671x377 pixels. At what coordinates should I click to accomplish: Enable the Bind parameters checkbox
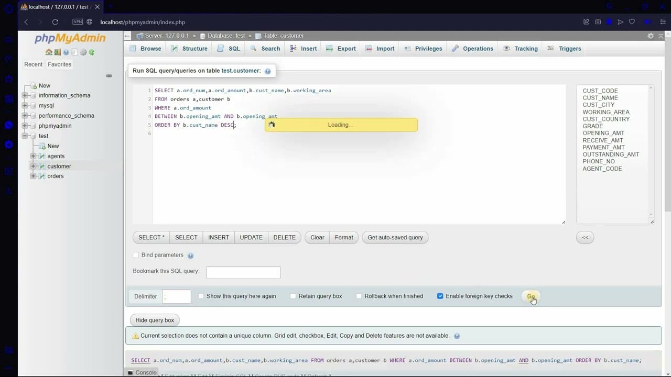(136, 255)
